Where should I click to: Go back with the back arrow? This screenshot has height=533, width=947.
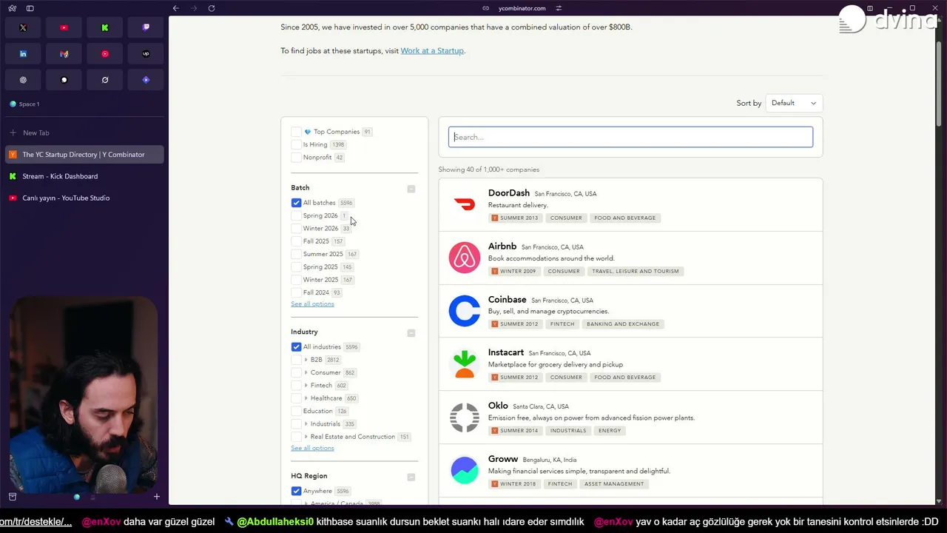click(175, 8)
